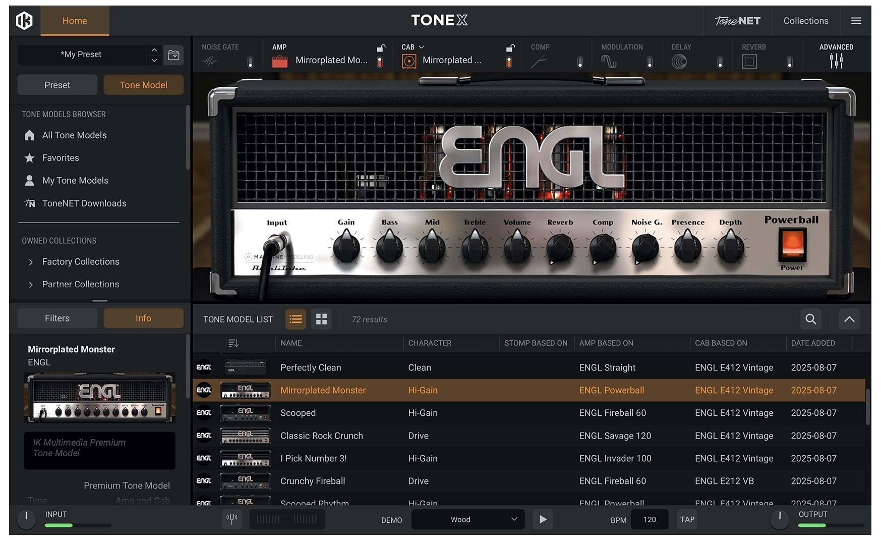
Task: Click the TAP tempo button
Action: coord(687,519)
